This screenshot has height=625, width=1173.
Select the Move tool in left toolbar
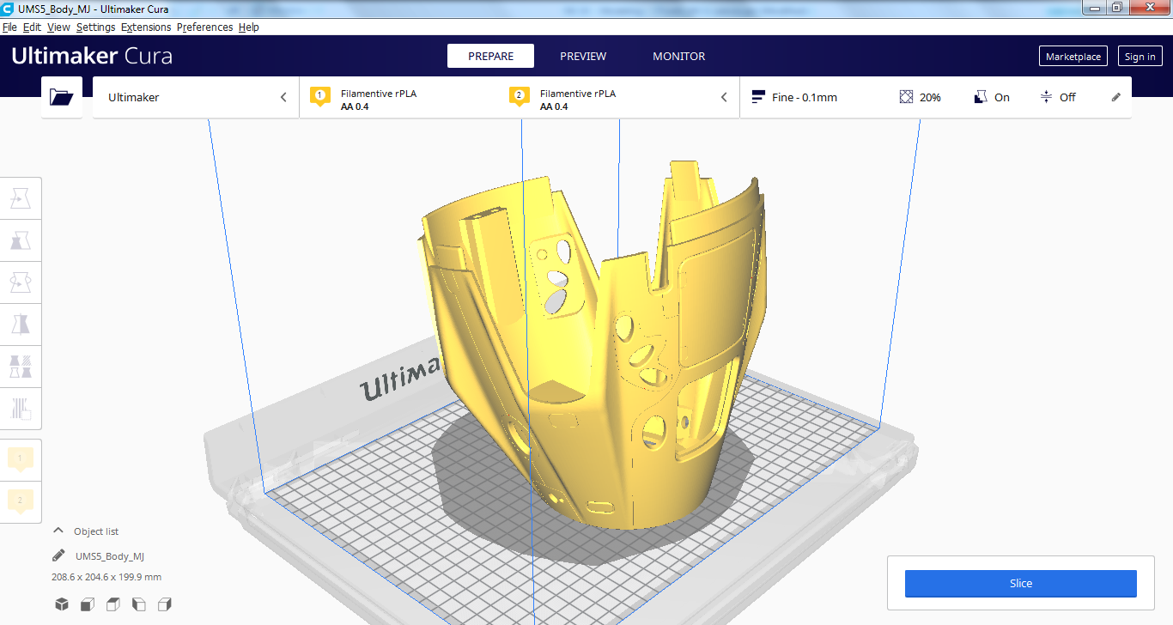pyautogui.click(x=21, y=199)
